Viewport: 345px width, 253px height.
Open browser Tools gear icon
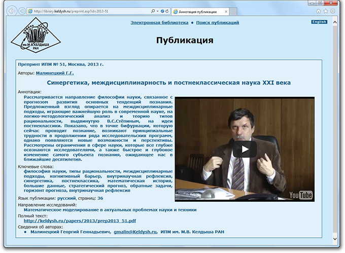point(333,11)
